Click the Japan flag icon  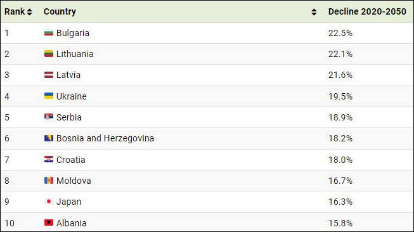click(49, 202)
